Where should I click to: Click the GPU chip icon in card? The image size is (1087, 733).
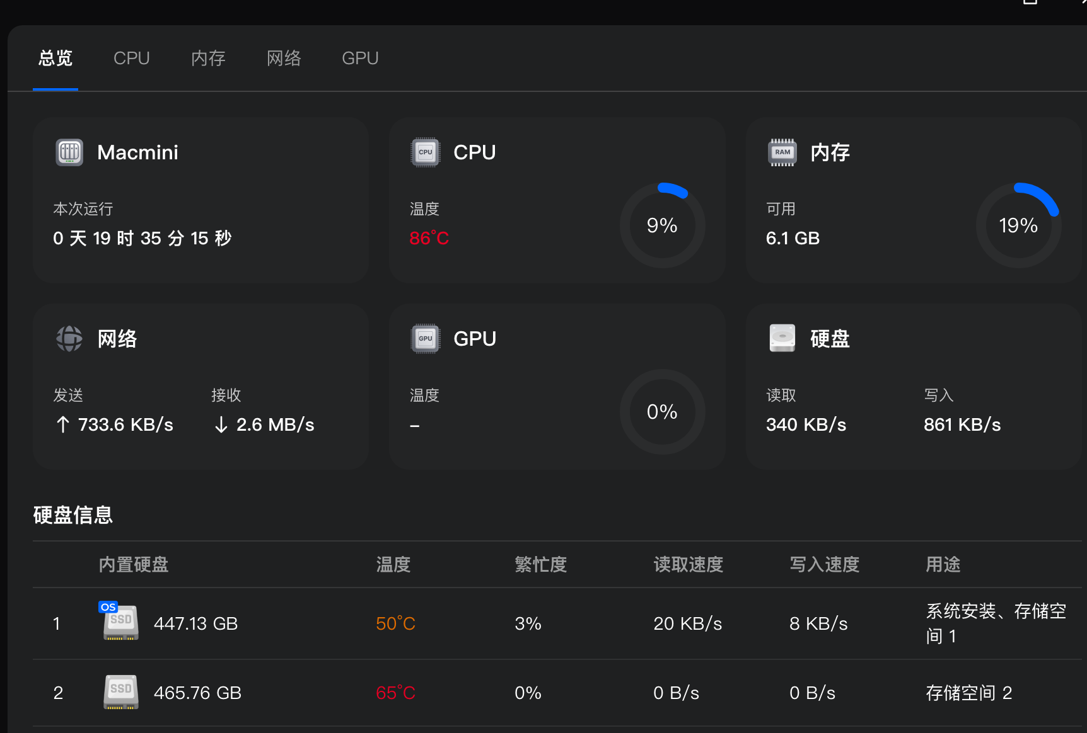point(426,339)
